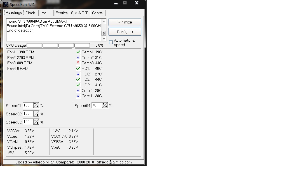The height and width of the screenshot is (176, 282).
Task: Click the Fan2: 2793 RPM reading
Action: 21,58
